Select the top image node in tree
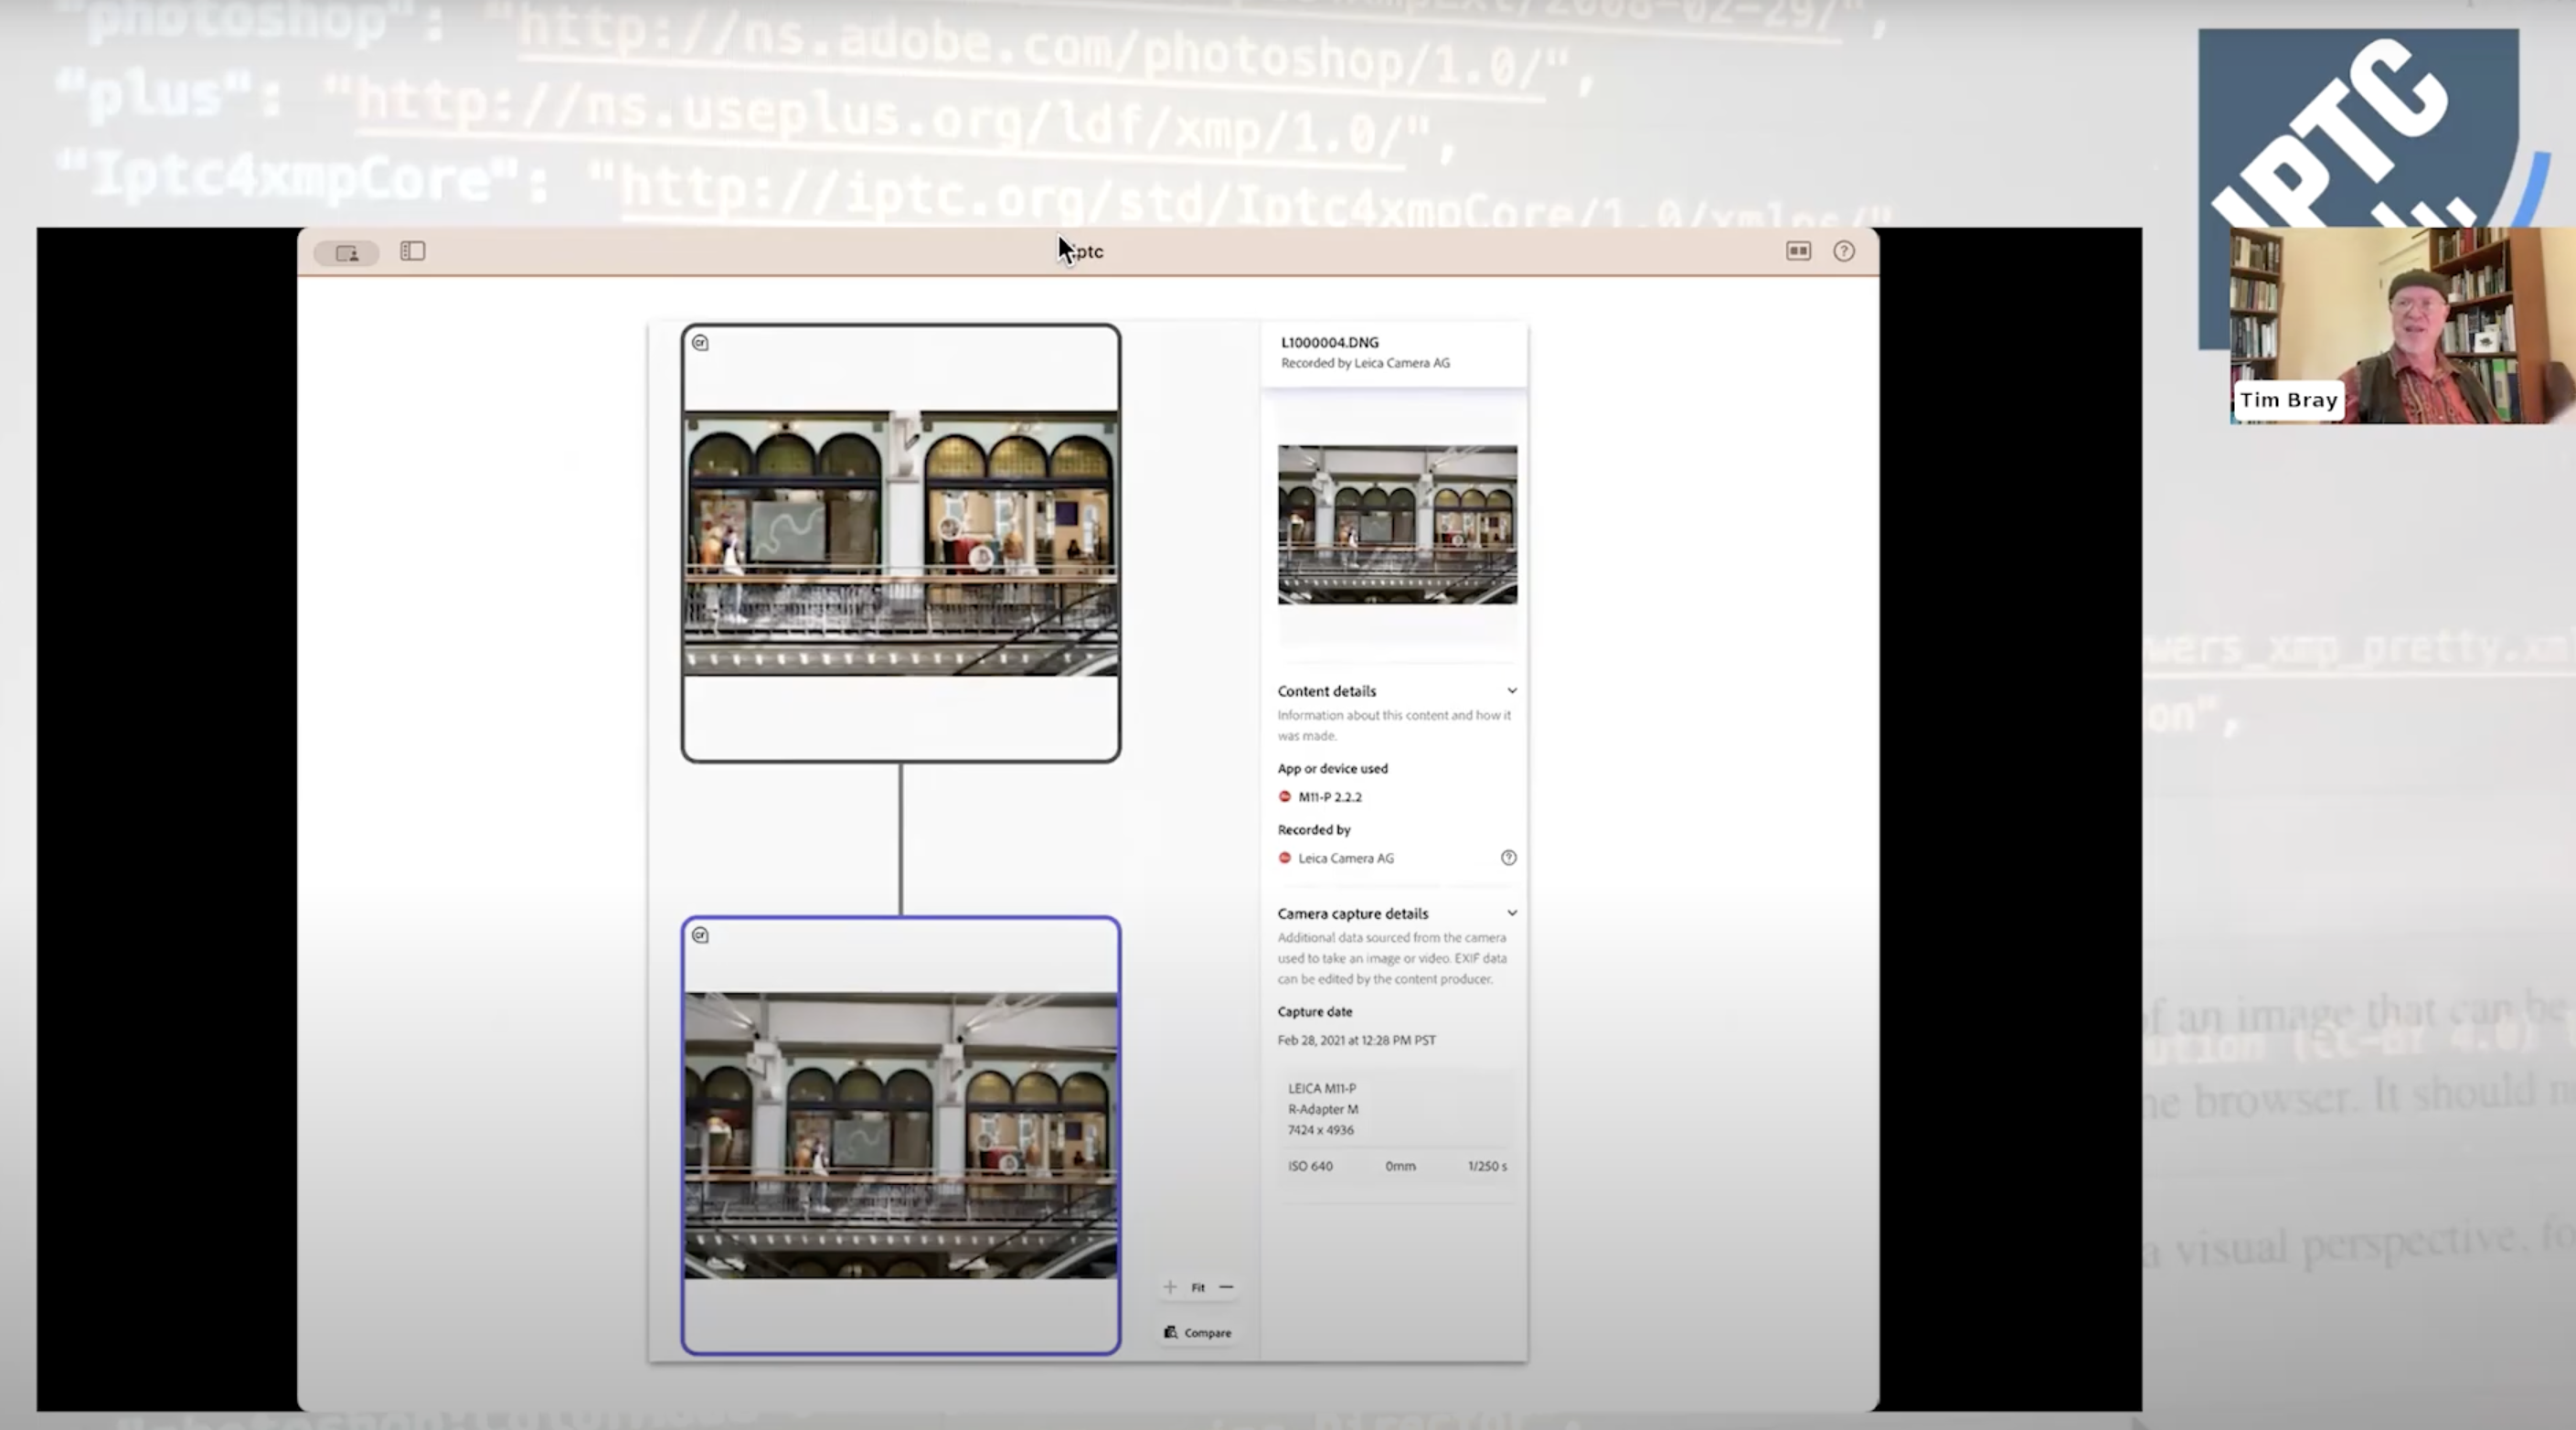Screen dimensions: 2576x1430 [900, 543]
